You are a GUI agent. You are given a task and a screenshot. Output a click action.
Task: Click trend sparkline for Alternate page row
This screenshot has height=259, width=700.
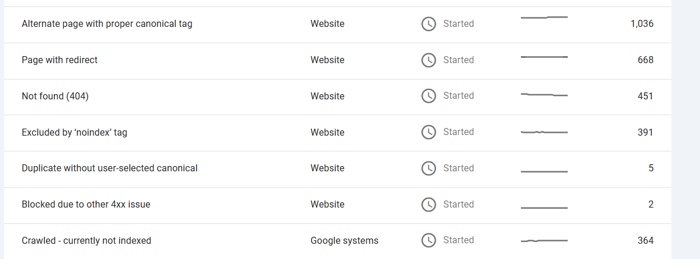[544, 18]
